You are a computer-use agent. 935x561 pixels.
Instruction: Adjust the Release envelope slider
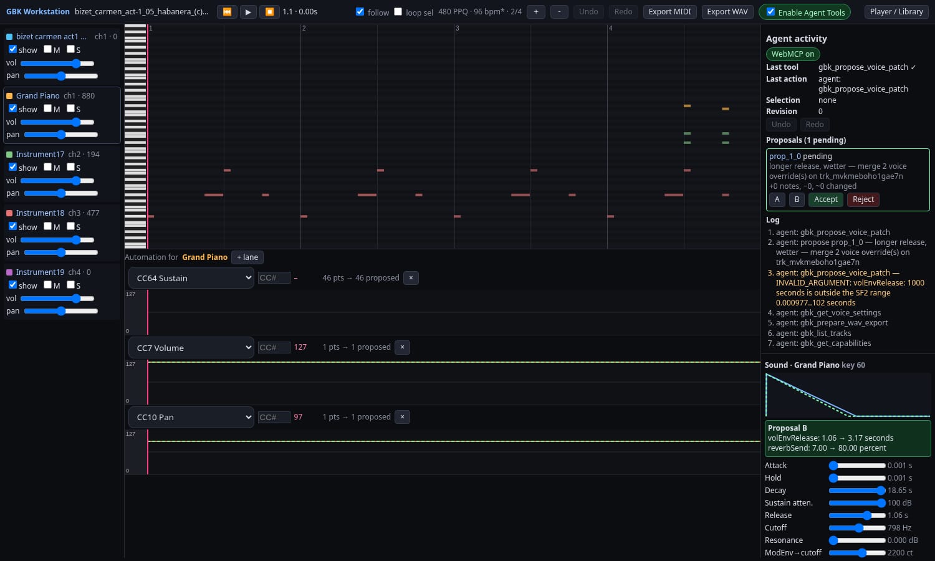click(857, 515)
